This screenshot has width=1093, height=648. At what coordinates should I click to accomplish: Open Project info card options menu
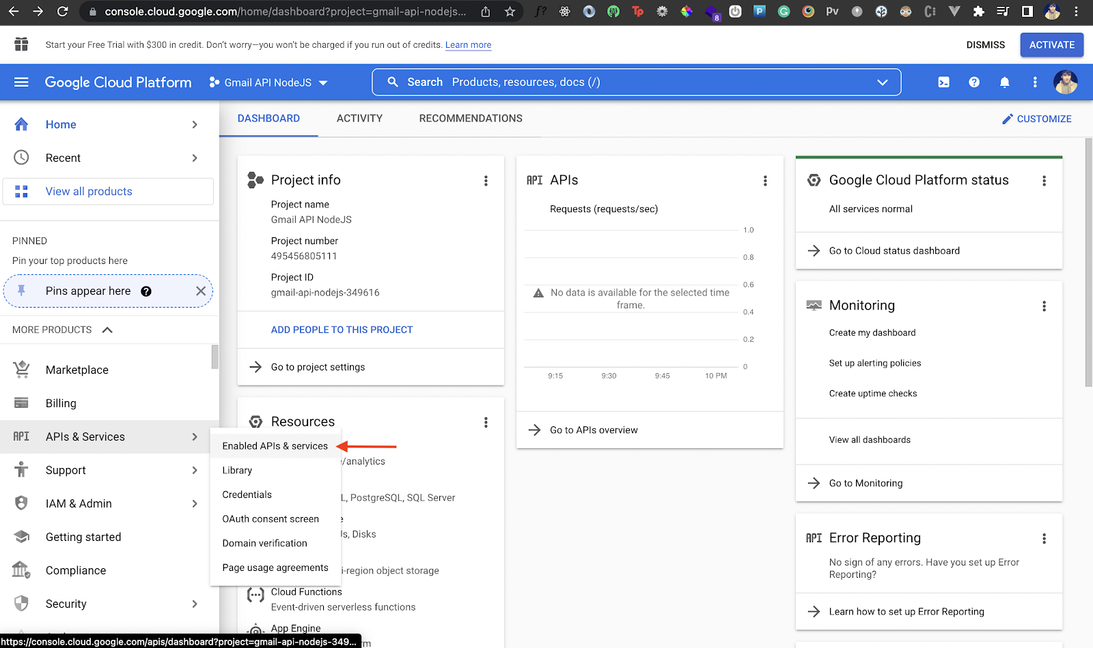click(x=486, y=181)
